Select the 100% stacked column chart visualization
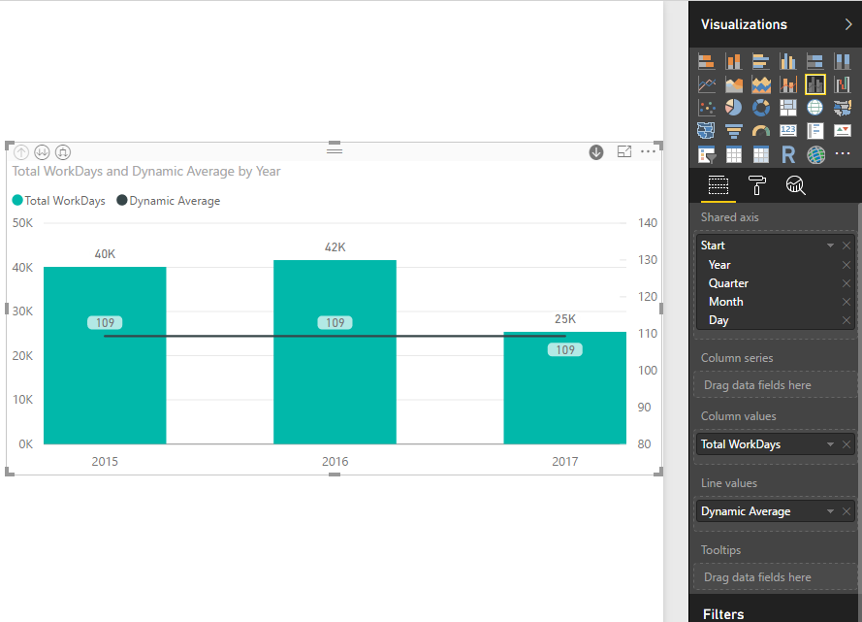 tap(843, 61)
